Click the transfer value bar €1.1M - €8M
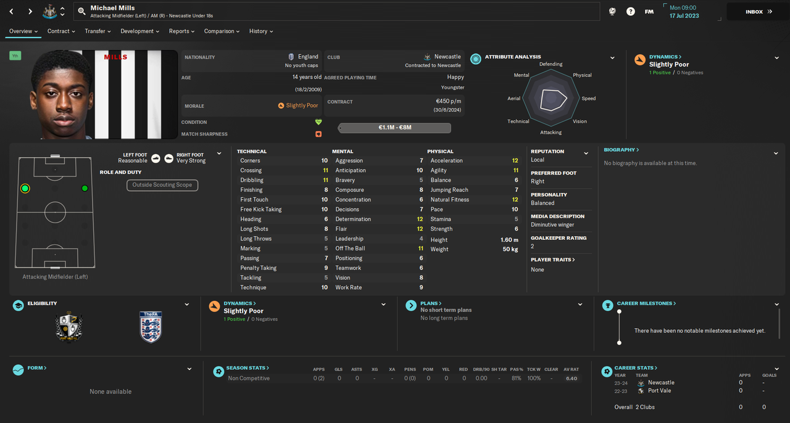The height and width of the screenshot is (423, 790). click(x=395, y=128)
